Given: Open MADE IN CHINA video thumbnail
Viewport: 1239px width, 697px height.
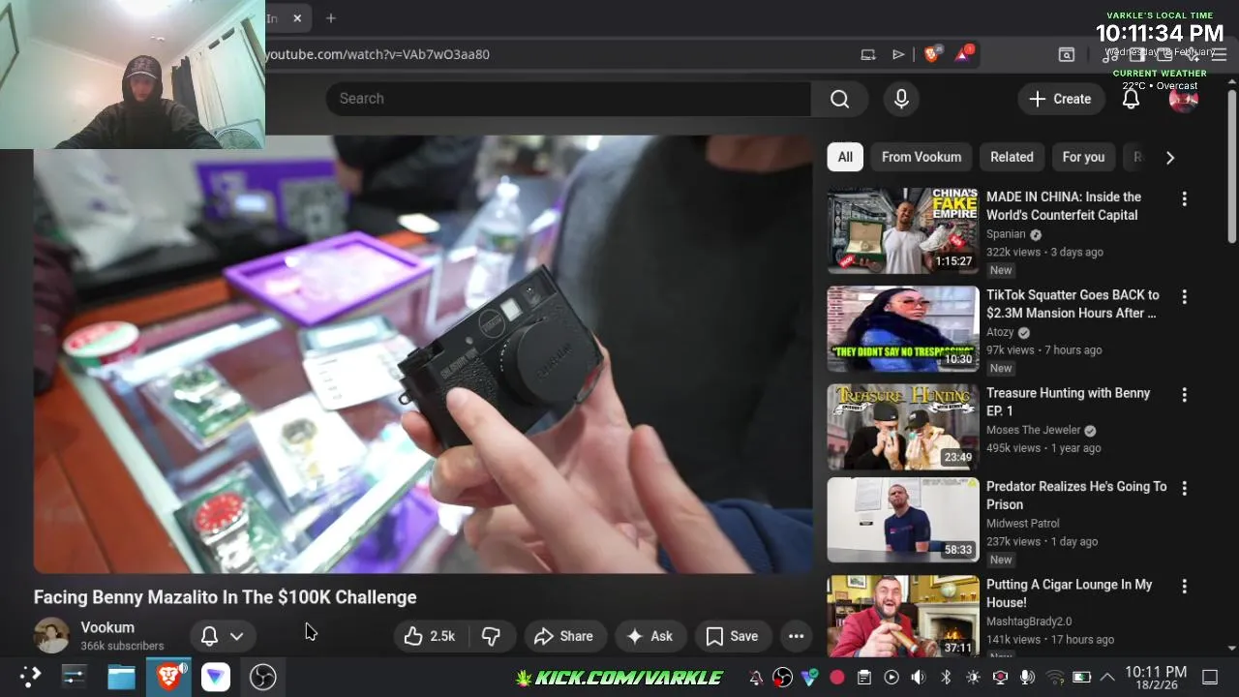Looking at the screenshot, I should click(903, 230).
